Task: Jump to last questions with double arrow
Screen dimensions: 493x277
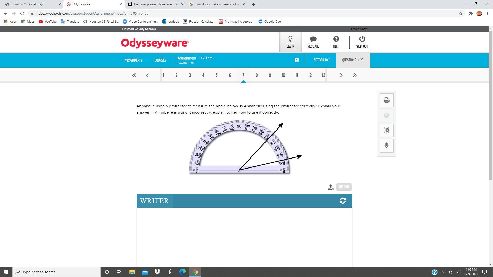Action: tap(354, 75)
